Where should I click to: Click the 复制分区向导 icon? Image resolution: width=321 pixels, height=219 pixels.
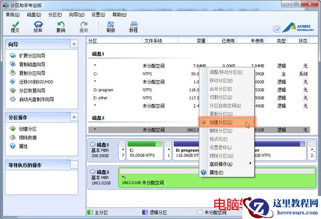click(13, 73)
